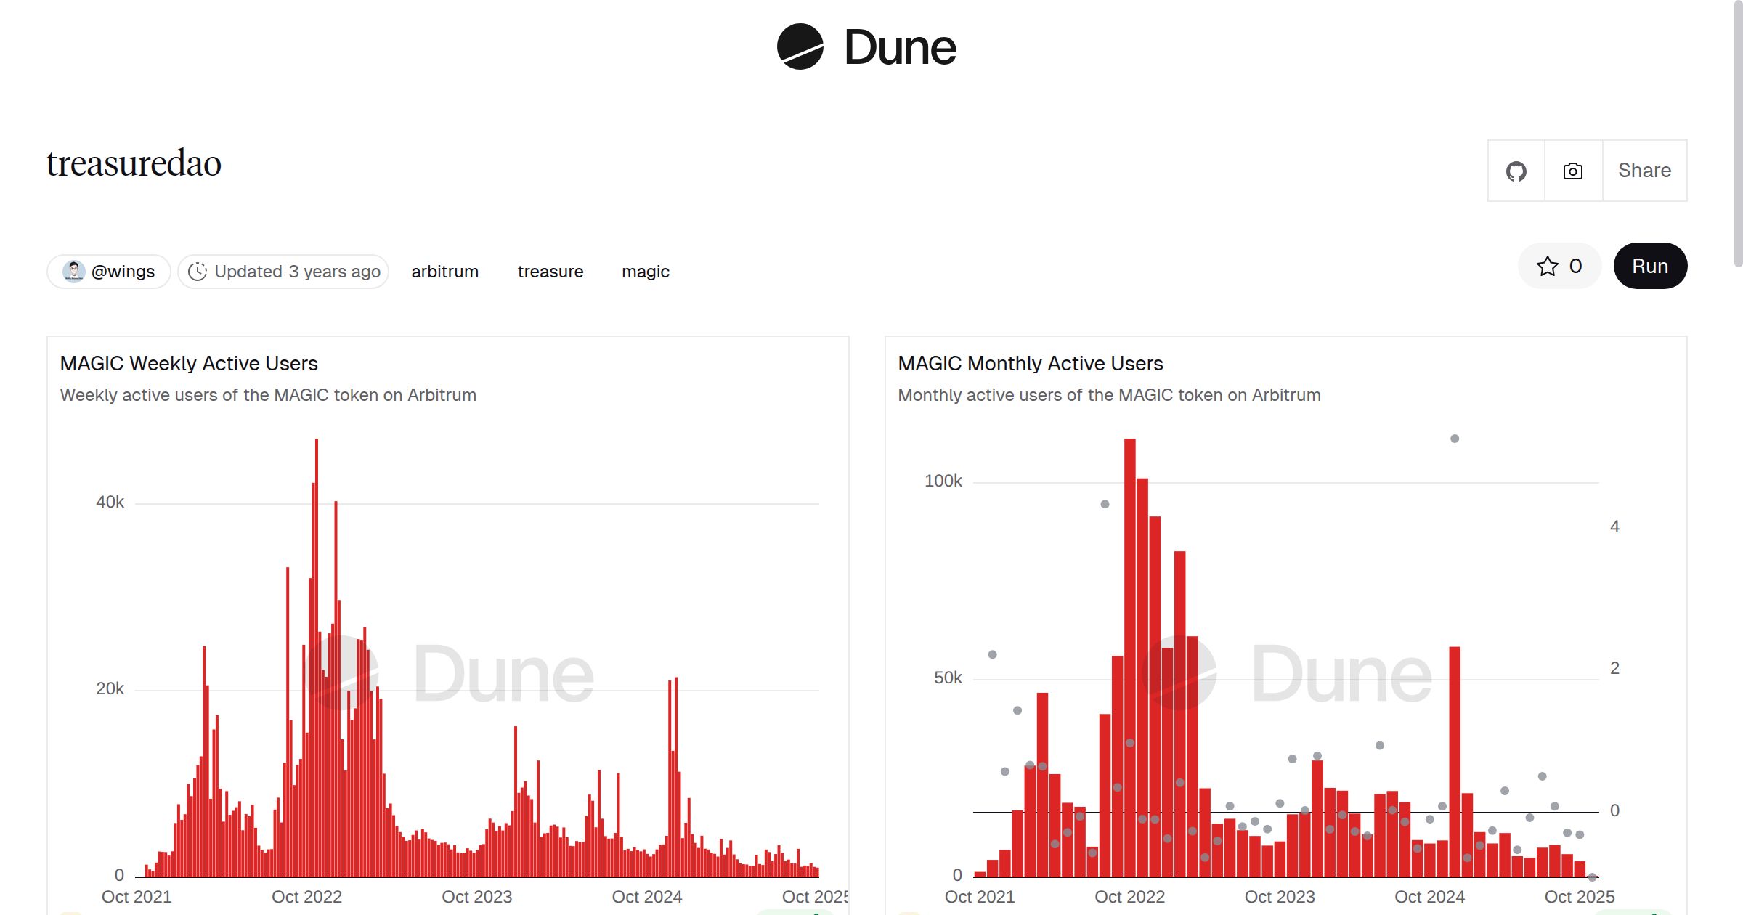Click the treasuredao dashboard title
The height and width of the screenshot is (915, 1743).
[x=134, y=163]
